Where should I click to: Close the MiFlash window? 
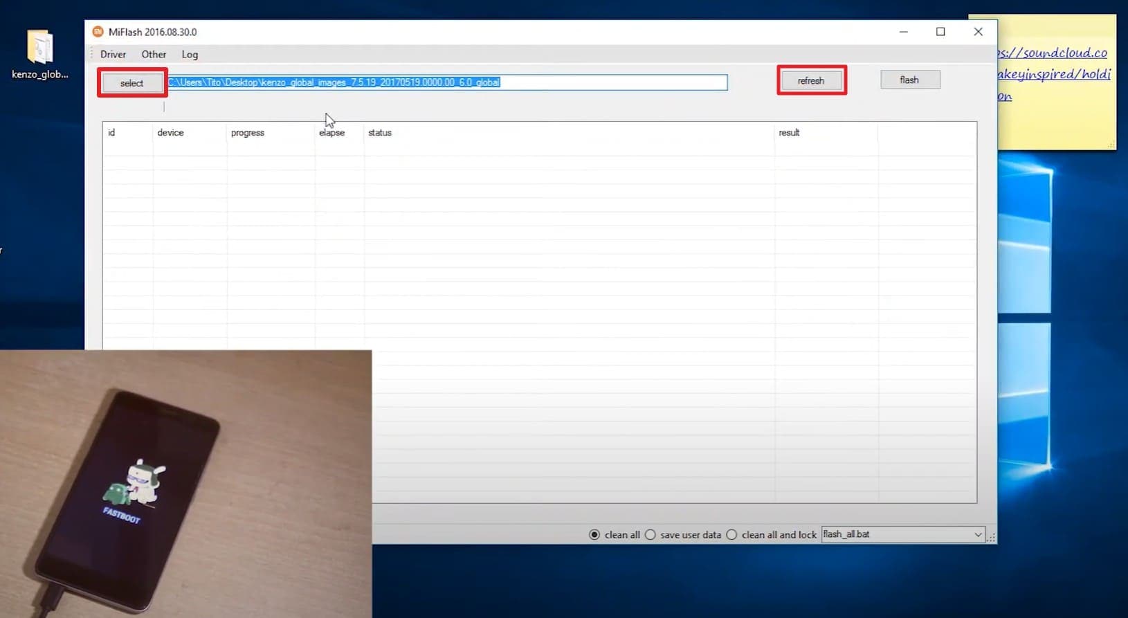tap(978, 32)
